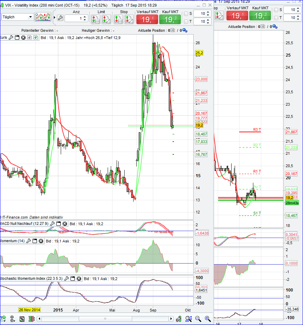Zoom in using the magnifier plus icon
The height and width of the screenshot is (325, 303).
pos(207,319)
